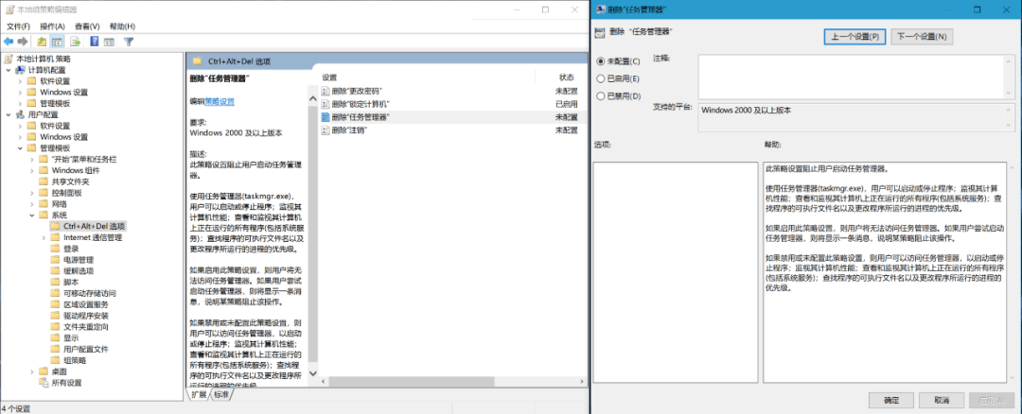The image size is (1022, 414).
Task: Click the 状态 column header
Action: [x=567, y=77]
